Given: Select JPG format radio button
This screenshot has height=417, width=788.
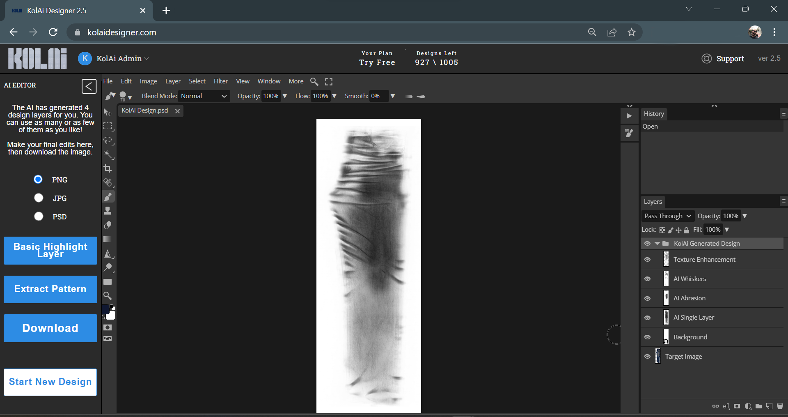Looking at the screenshot, I should tap(39, 198).
